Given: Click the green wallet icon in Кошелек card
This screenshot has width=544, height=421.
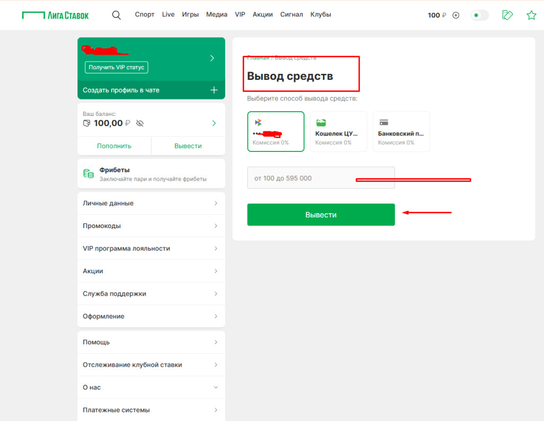Looking at the screenshot, I should 321,122.
